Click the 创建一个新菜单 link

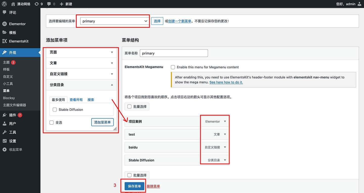(180, 21)
